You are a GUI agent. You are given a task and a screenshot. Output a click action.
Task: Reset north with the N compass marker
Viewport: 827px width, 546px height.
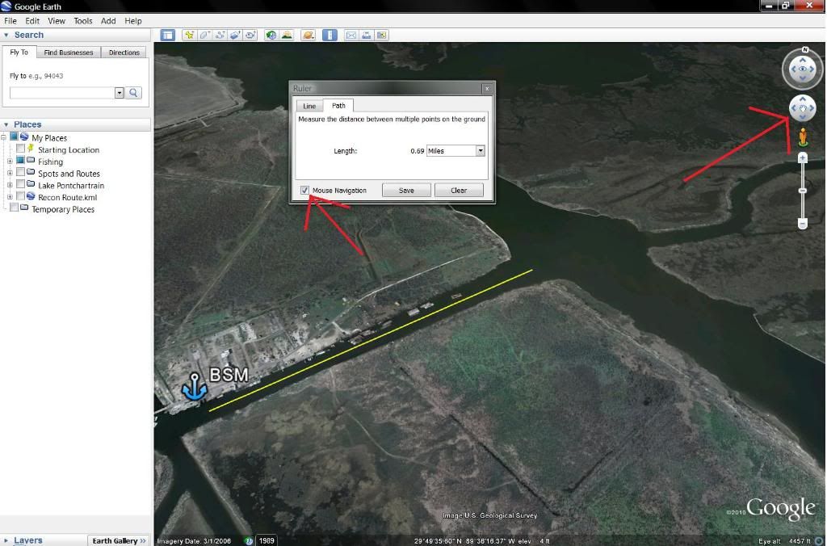tap(805, 49)
